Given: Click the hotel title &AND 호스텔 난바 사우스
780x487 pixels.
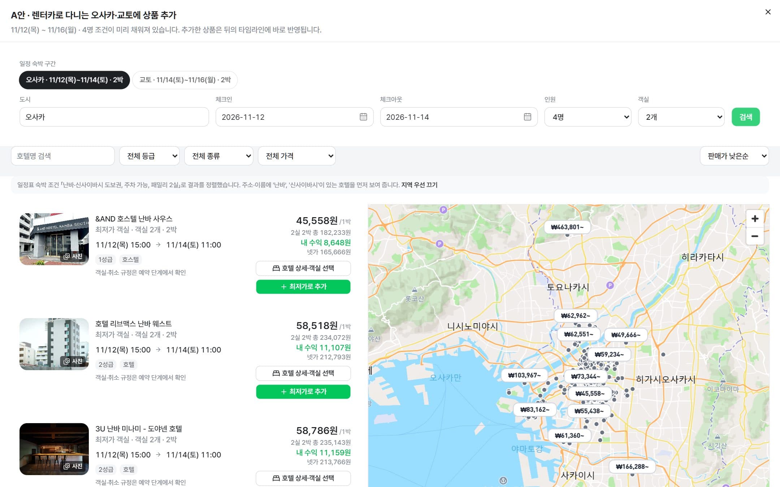Looking at the screenshot, I should [134, 219].
